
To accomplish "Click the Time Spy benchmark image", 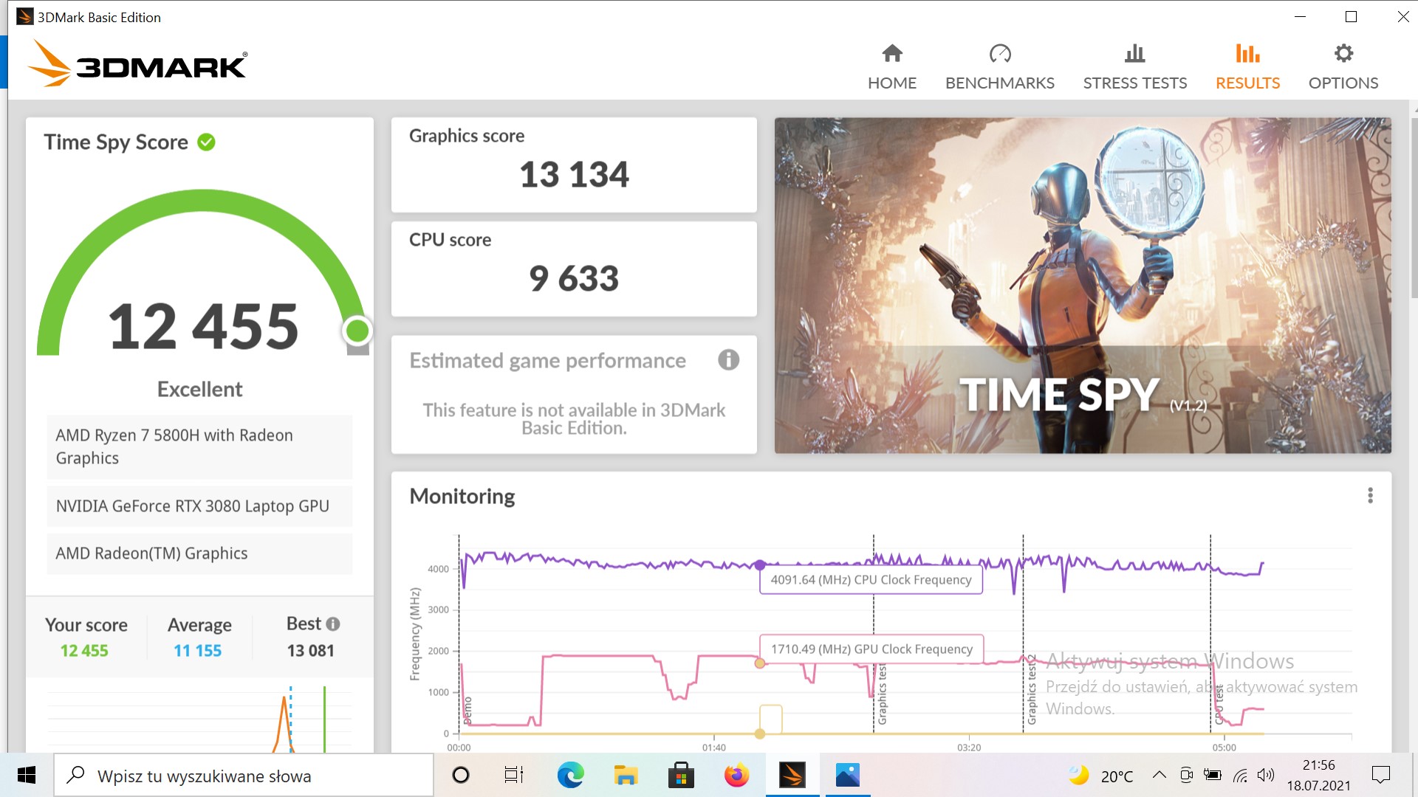I will (x=1083, y=286).
